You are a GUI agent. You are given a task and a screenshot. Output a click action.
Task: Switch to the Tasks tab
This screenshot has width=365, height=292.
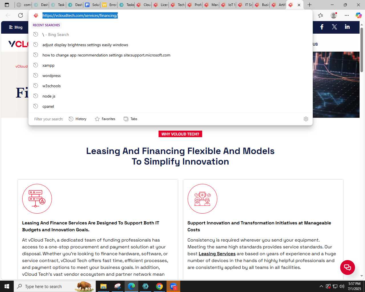point(126,5)
